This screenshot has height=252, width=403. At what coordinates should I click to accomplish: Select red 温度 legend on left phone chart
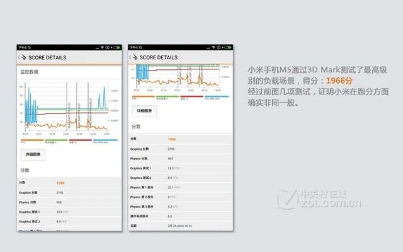(81, 141)
